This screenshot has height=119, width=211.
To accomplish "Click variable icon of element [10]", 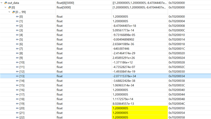I will [x=17, y=62].
